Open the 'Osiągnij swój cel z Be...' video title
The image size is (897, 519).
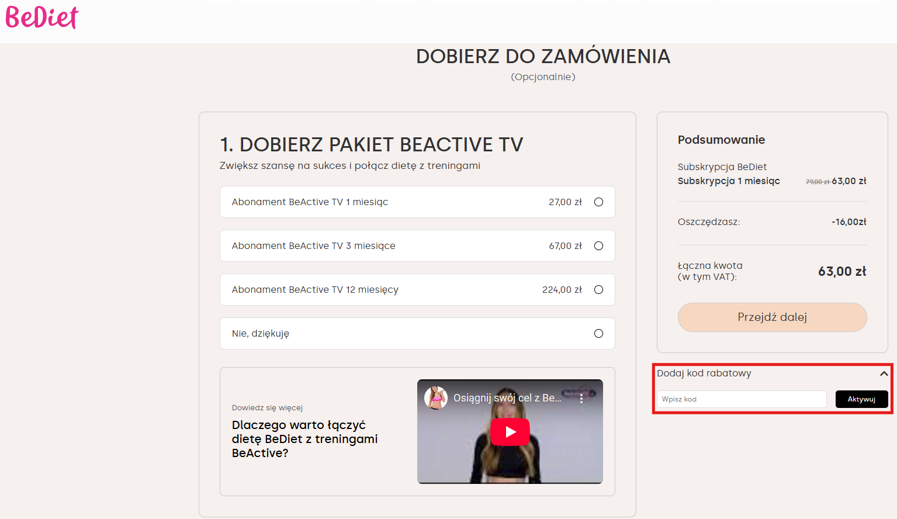coord(507,398)
